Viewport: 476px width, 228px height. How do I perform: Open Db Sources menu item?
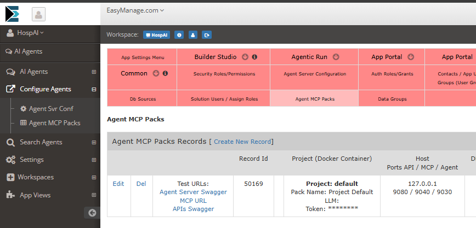coord(143,99)
